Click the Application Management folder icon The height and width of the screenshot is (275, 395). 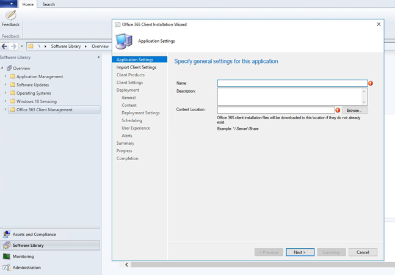[x=12, y=76]
